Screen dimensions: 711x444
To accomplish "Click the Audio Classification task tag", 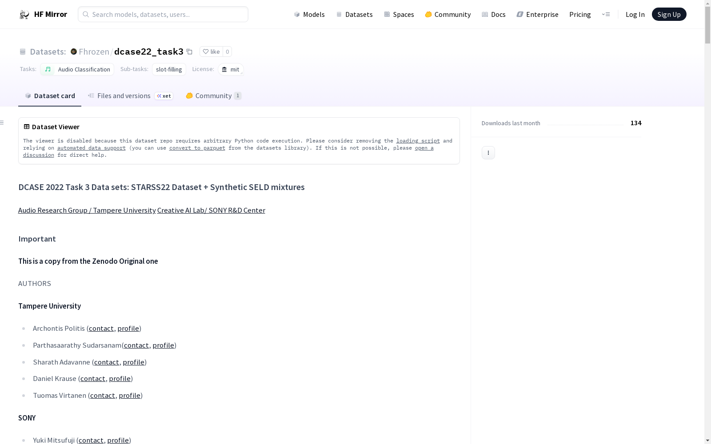I will tap(77, 69).
